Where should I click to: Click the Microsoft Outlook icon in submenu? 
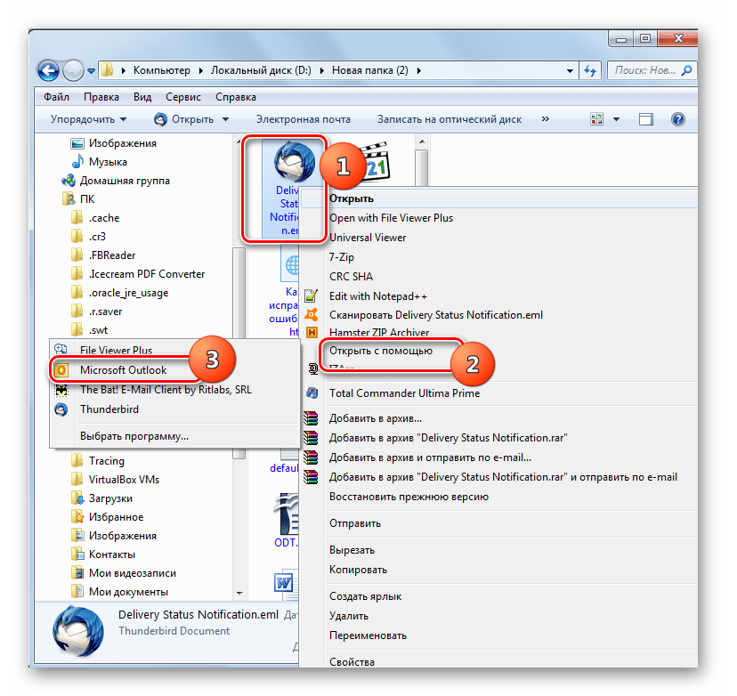tap(61, 370)
